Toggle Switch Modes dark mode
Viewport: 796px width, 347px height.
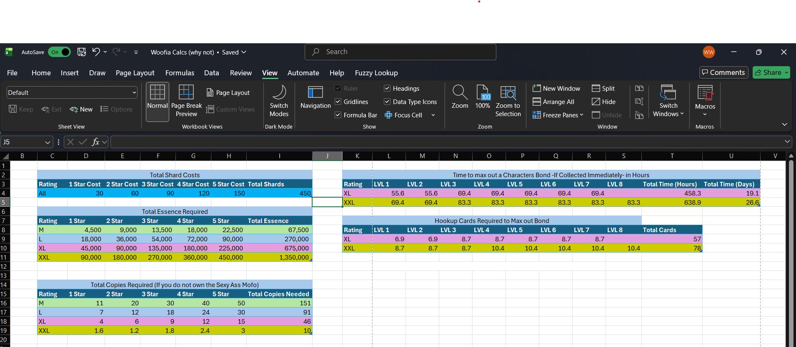[279, 101]
